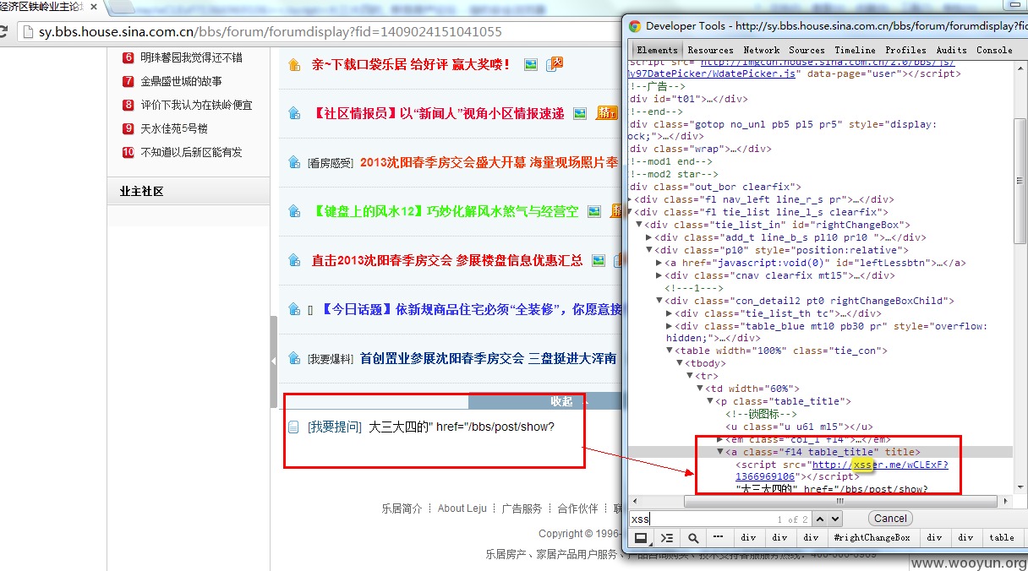Open the 广告服务 footer link
This screenshot has height=571, width=1028.
[x=522, y=508]
